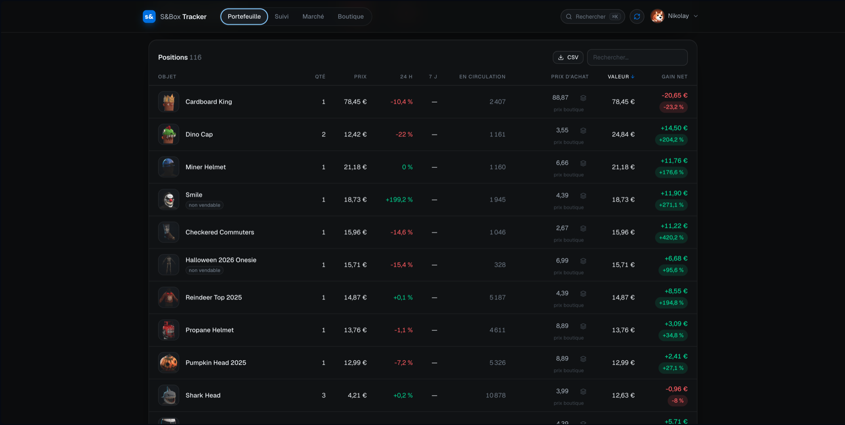The width and height of the screenshot is (845, 425).
Task: Switch to the Suivi tab
Action: tap(282, 16)
